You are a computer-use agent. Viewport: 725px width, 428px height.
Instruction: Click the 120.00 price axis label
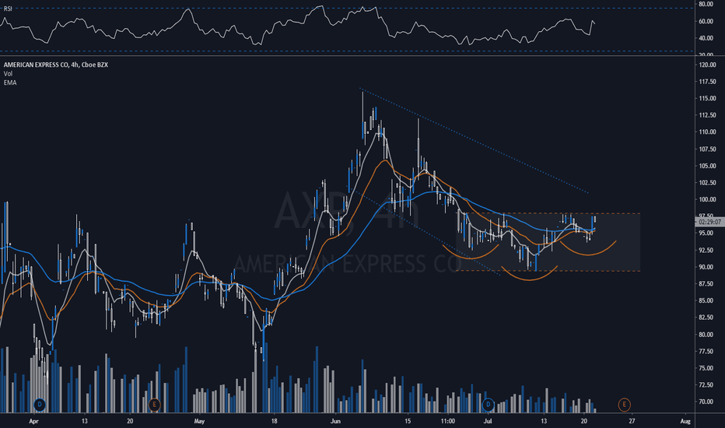pos(707,65)
